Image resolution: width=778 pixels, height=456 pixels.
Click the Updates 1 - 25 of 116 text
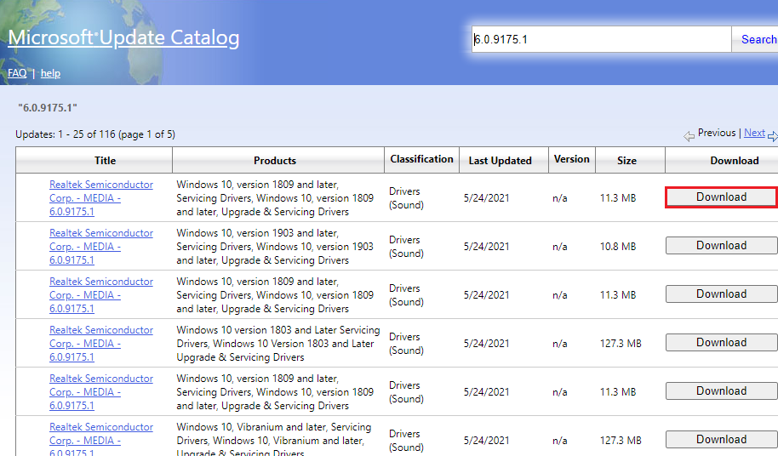click(x=95, y=134)
